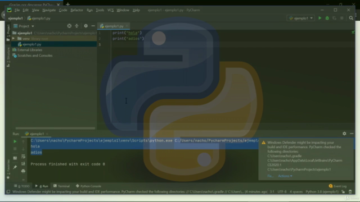Open the Run menu
The width and height of the screenshot is (360, 202).
click(89, 10)
